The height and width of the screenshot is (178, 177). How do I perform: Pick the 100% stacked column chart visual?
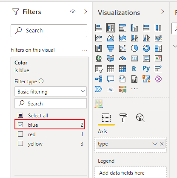158,28
